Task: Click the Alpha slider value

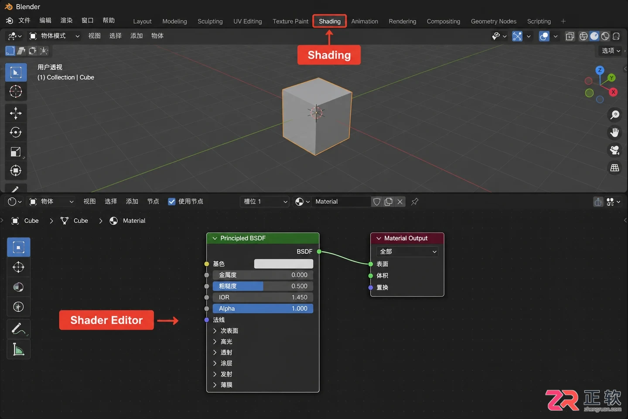Action: [263, 309]
